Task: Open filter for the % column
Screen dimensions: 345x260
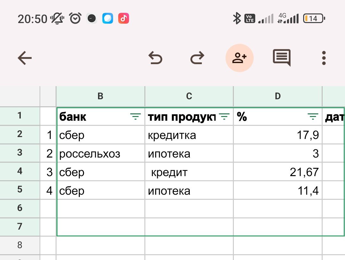Action: click(313, 117)
